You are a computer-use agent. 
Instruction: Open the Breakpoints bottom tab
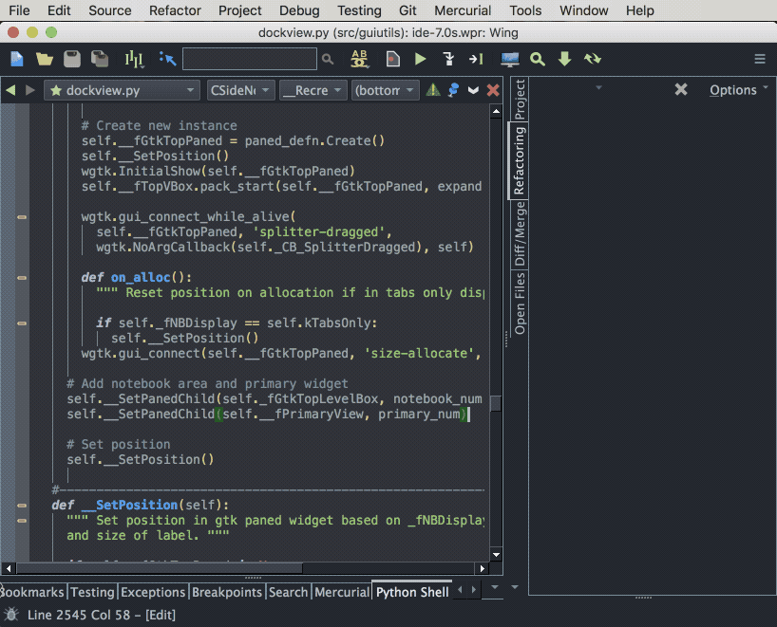pos(227,592)
